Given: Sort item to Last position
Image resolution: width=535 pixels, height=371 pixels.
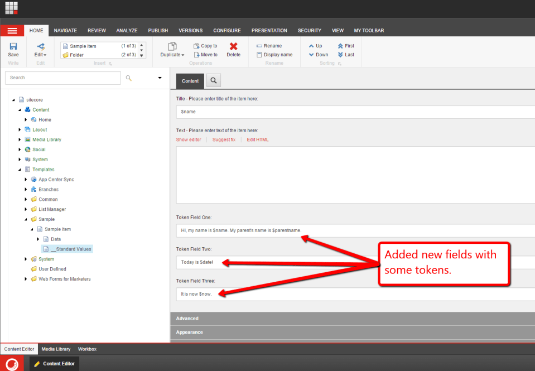Looking at the screenshot, I should pos(346,55).
